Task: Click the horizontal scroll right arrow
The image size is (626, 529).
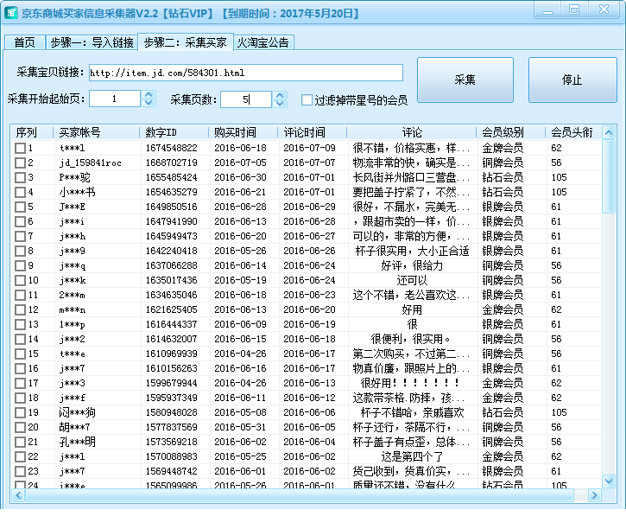Action: (x=594, y=495)
